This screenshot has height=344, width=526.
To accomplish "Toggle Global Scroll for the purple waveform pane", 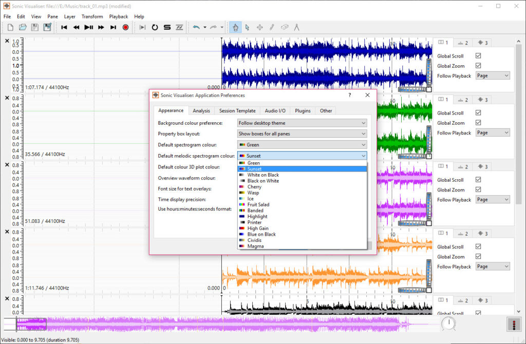I will tap(478, 180).
